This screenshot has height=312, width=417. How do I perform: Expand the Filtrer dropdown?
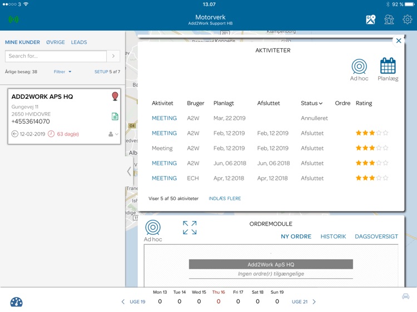pos(62,72)
